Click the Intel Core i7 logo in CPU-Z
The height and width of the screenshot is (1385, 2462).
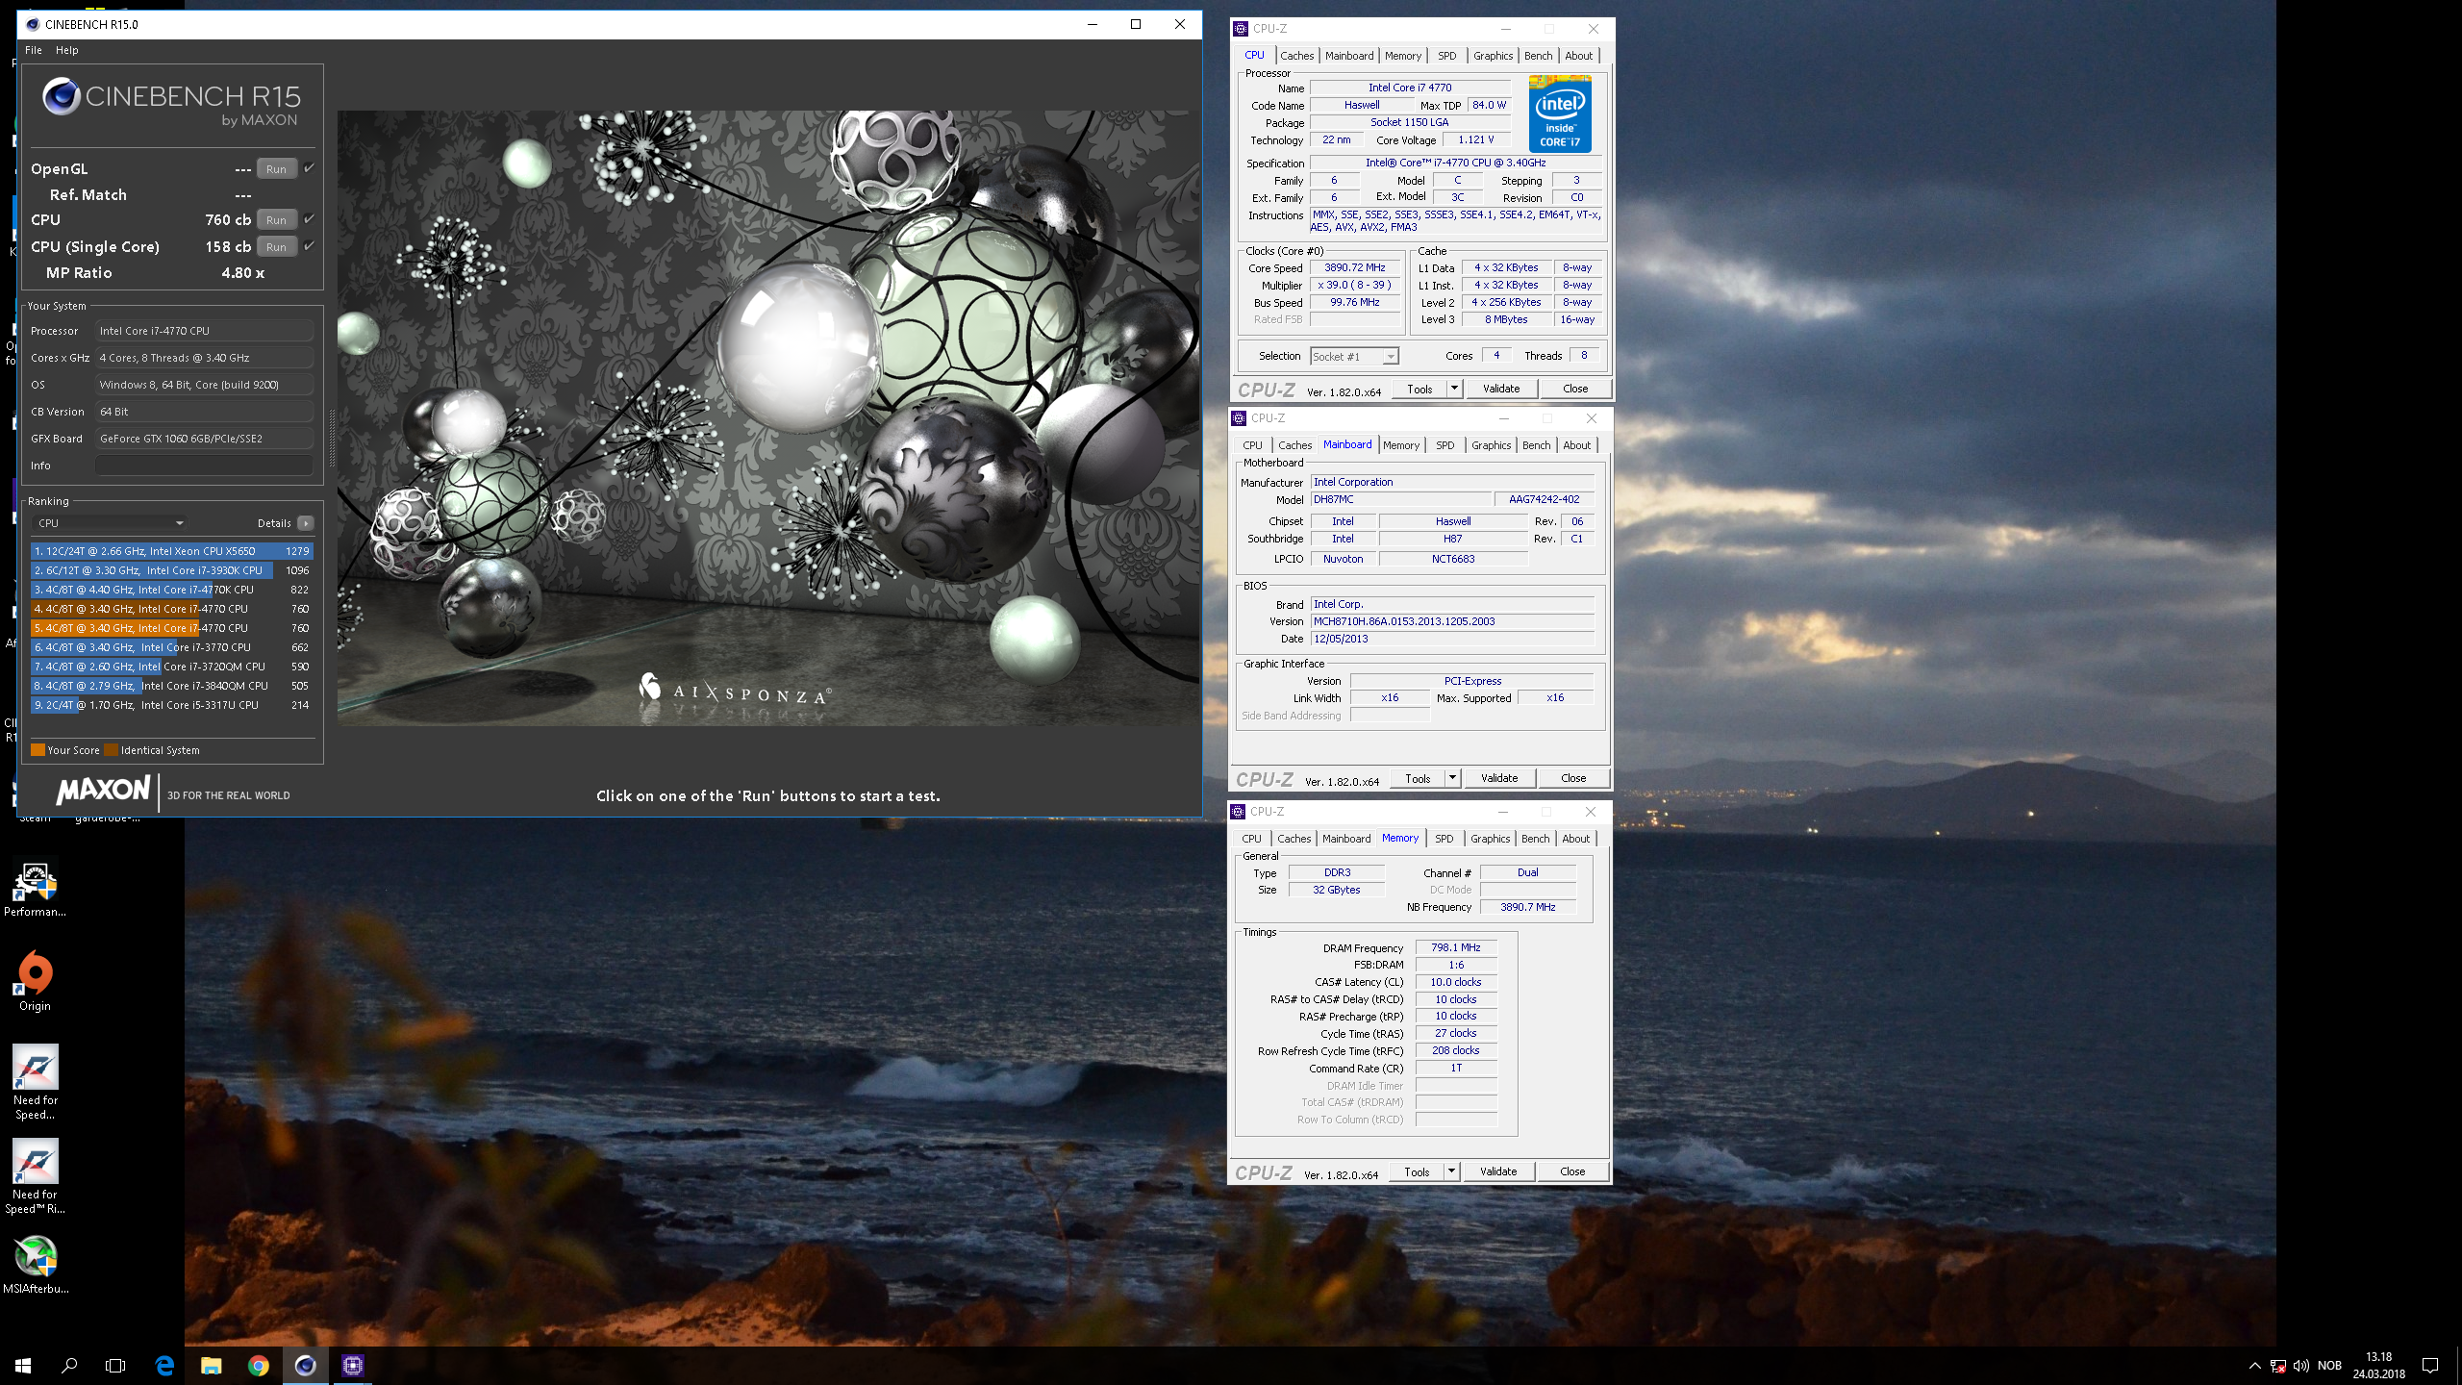point(1559,114)
